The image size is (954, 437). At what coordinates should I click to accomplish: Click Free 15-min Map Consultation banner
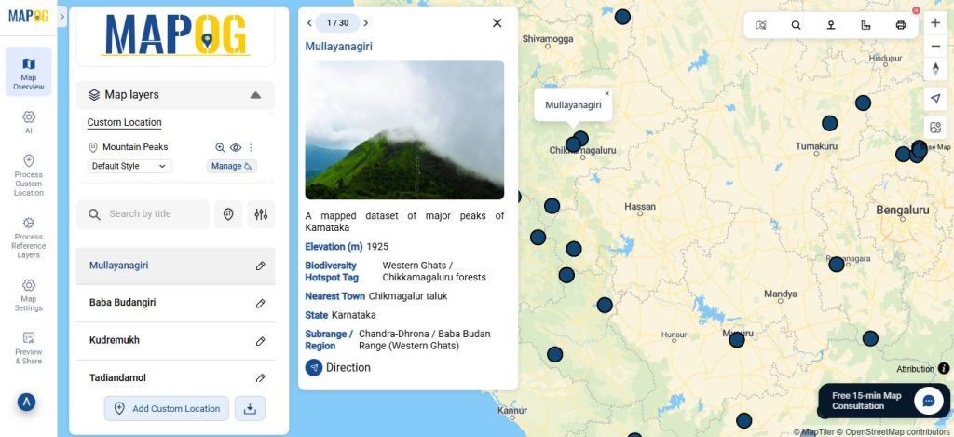[x=884, y=401]
